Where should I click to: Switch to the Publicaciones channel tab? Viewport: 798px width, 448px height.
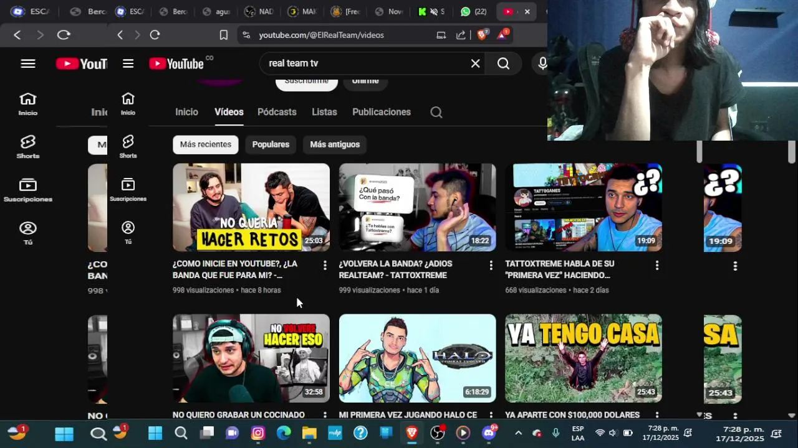[382, 112]
